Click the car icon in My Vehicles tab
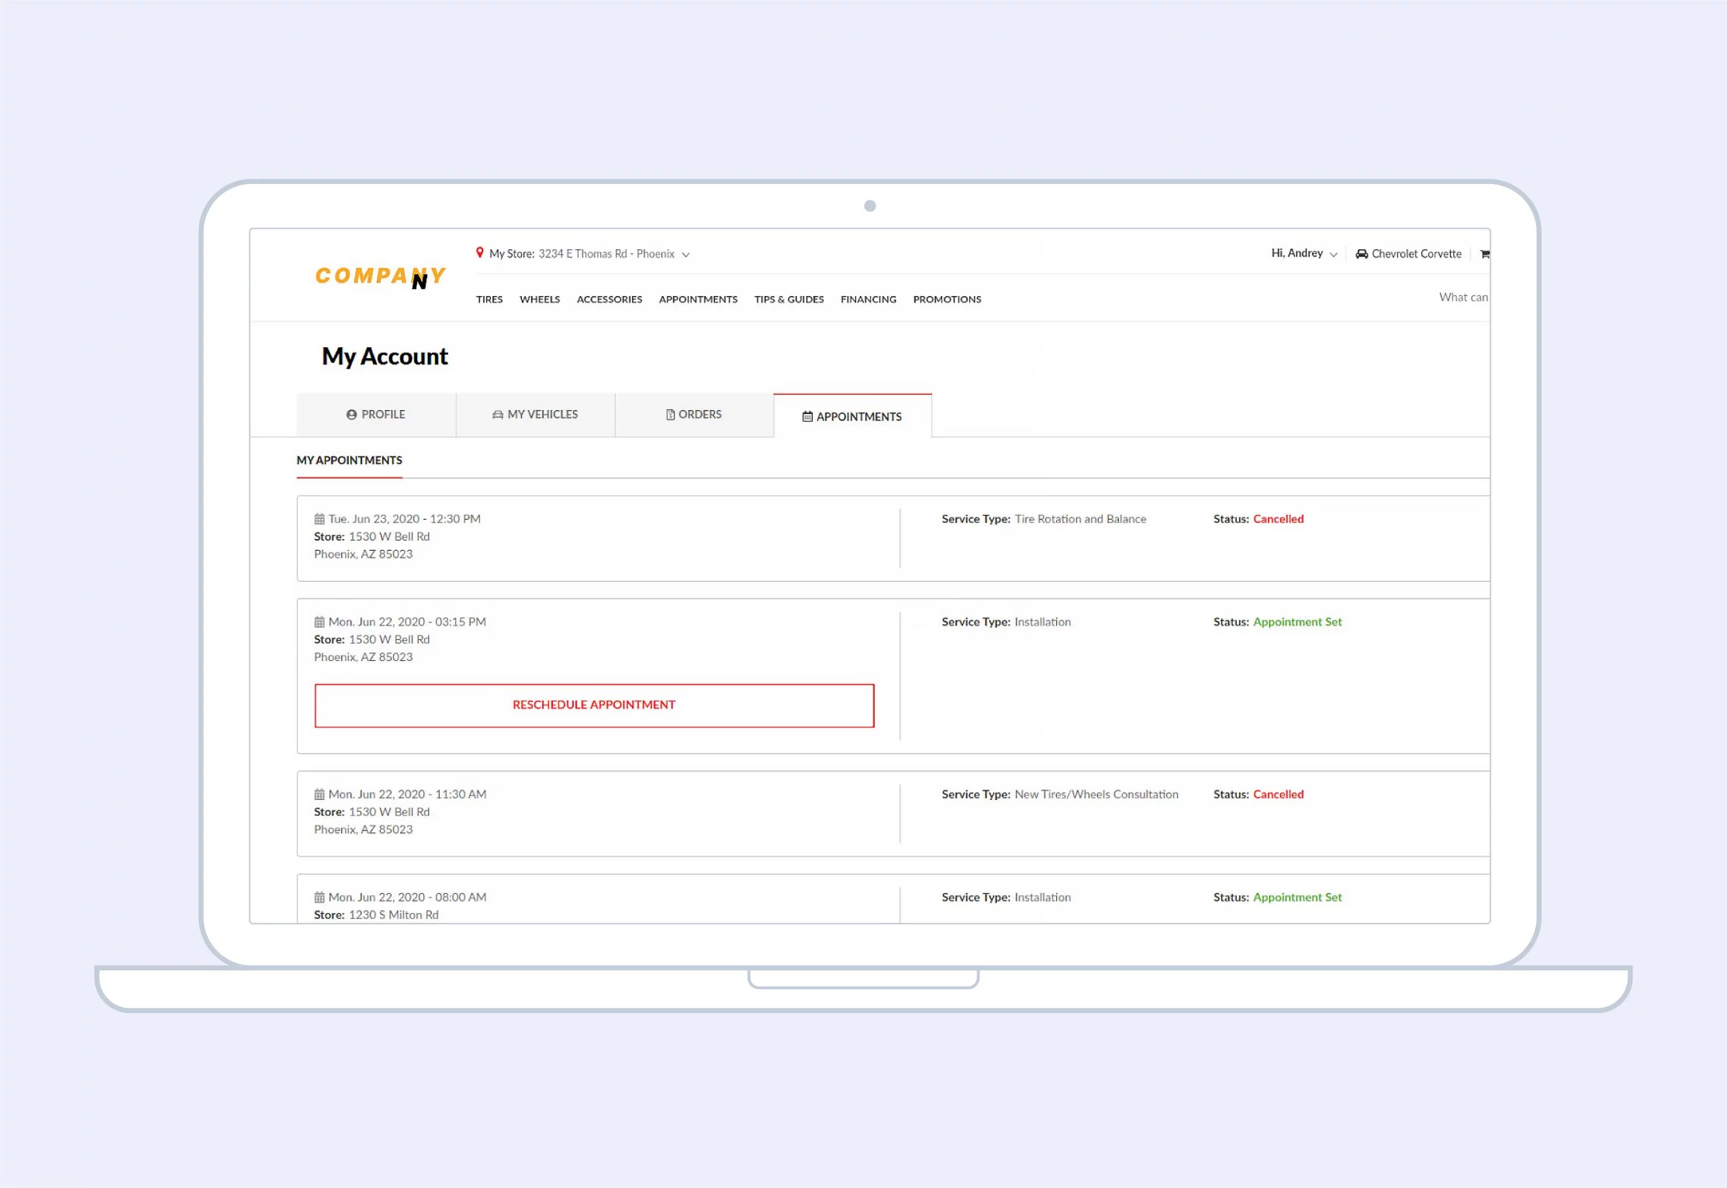 [x=498, y=415]
